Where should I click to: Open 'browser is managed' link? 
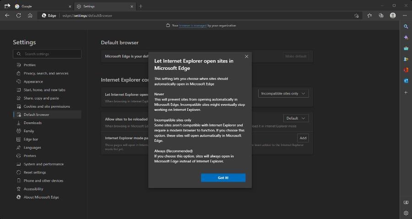(x=193, y=26)
